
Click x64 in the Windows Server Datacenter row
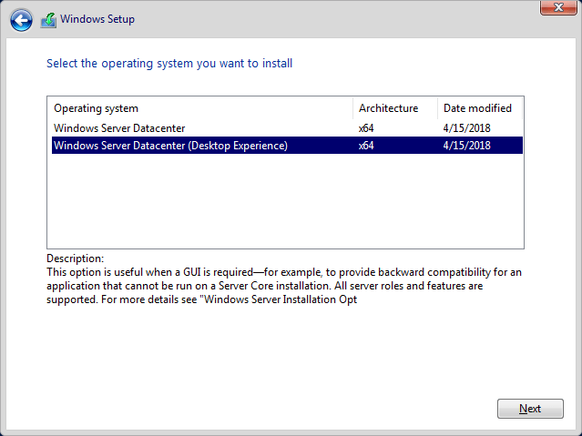[x=366, y=128]
